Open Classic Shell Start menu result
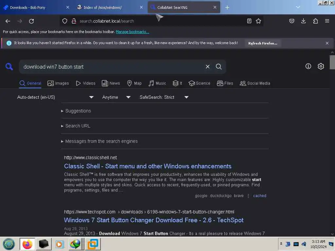The height and width of the screenshot is (251, 335). point(148,166)
